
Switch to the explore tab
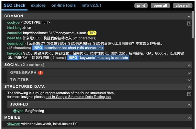[38, 5]
